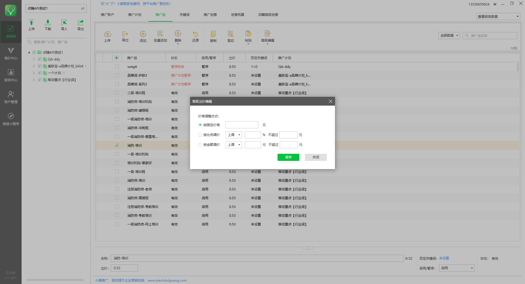Open the 微信小程序 sidebar section
The height and width of the screenshot is (284, 525).
[x=11, y=119]
